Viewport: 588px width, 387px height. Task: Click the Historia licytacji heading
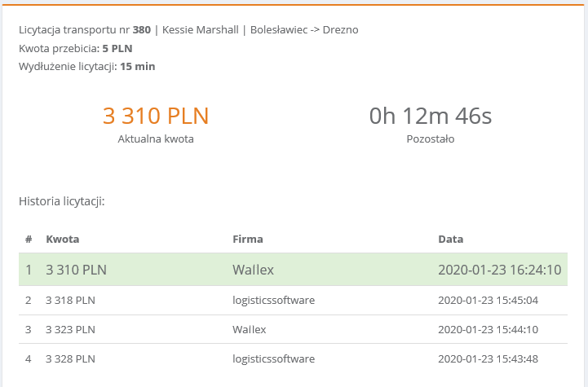point(62,200)
